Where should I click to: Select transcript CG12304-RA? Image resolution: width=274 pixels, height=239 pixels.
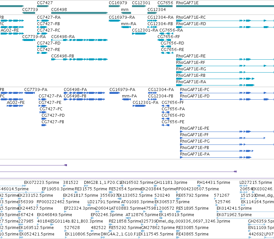[160, 17]
